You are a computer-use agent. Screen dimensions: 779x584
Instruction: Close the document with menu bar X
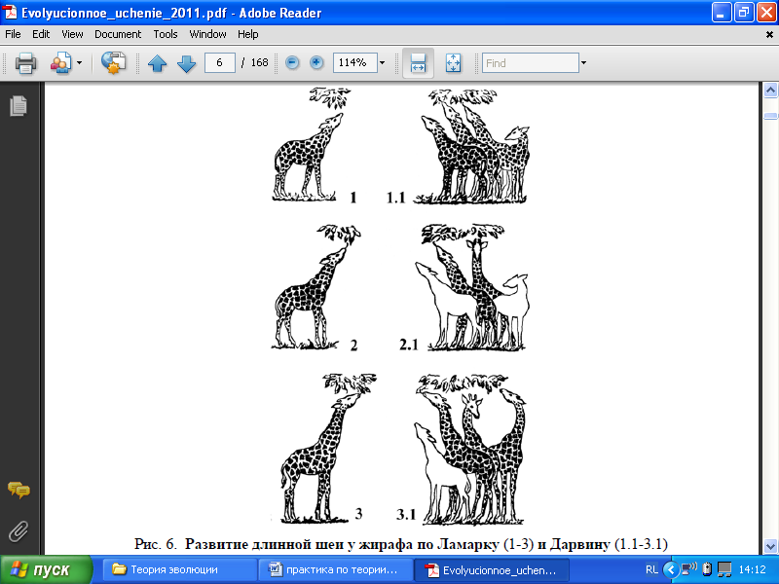coord(769,35)
